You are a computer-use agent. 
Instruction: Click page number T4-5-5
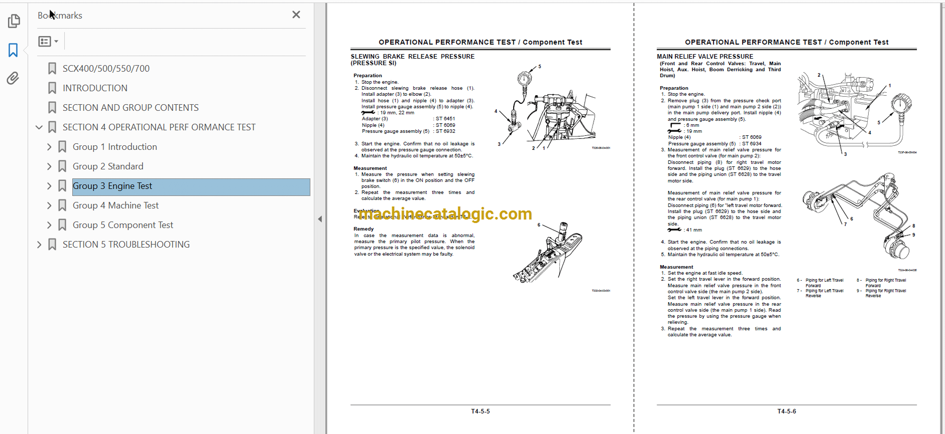click(480, 411)
